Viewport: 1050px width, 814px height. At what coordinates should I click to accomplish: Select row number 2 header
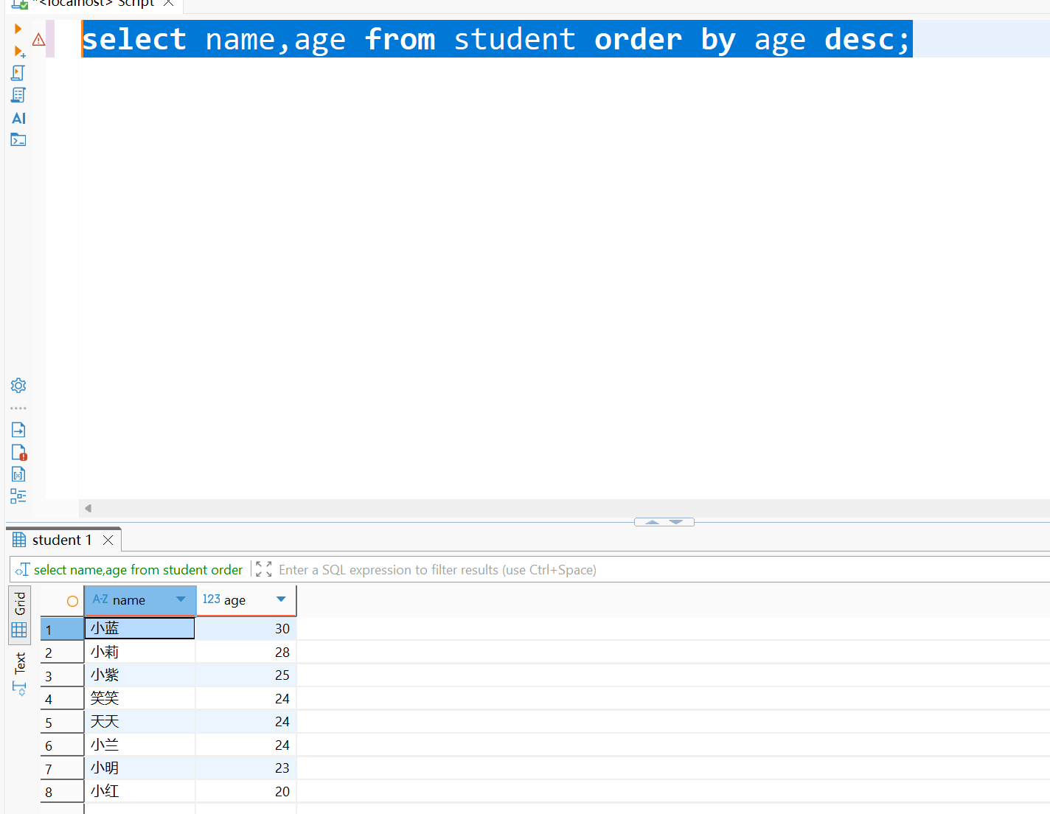[x=63, y=653]
